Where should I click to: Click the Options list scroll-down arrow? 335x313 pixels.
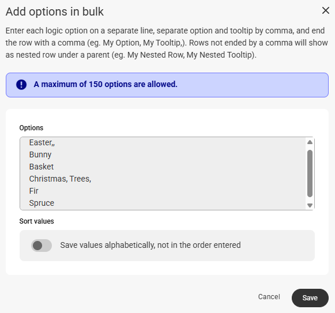pos(310,205)
